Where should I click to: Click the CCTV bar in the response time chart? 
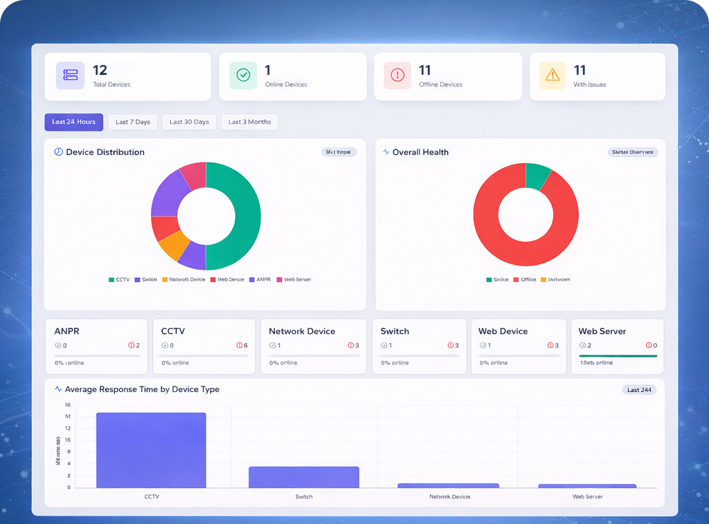(151, 449)
